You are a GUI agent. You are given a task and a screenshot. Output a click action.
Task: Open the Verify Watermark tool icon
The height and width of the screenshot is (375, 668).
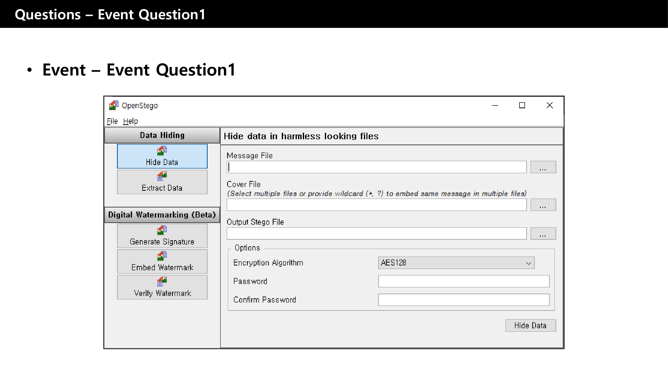[x=162, y=287]
